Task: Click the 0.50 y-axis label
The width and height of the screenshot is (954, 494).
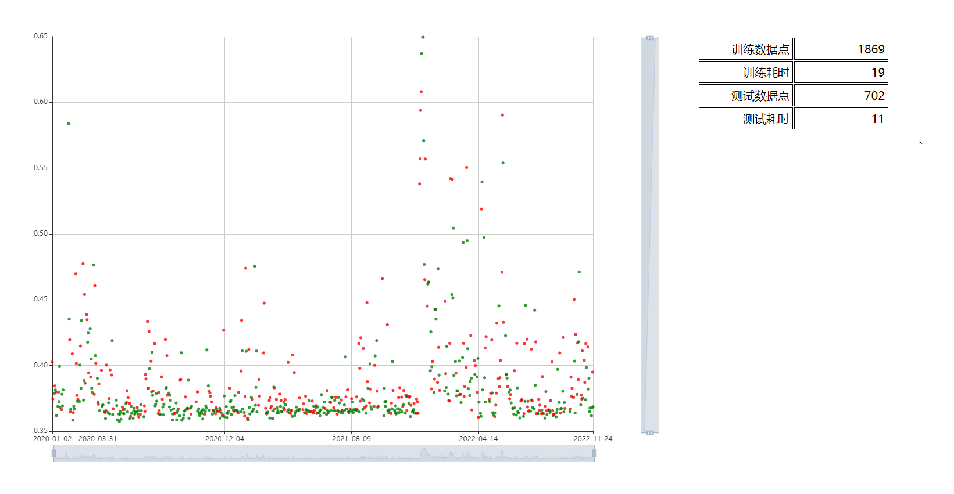Action: pyautogui.click(x=41, y=233)
